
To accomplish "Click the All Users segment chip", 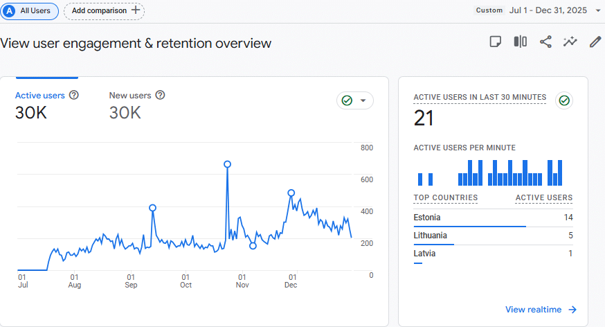I will tap(29, 11).
